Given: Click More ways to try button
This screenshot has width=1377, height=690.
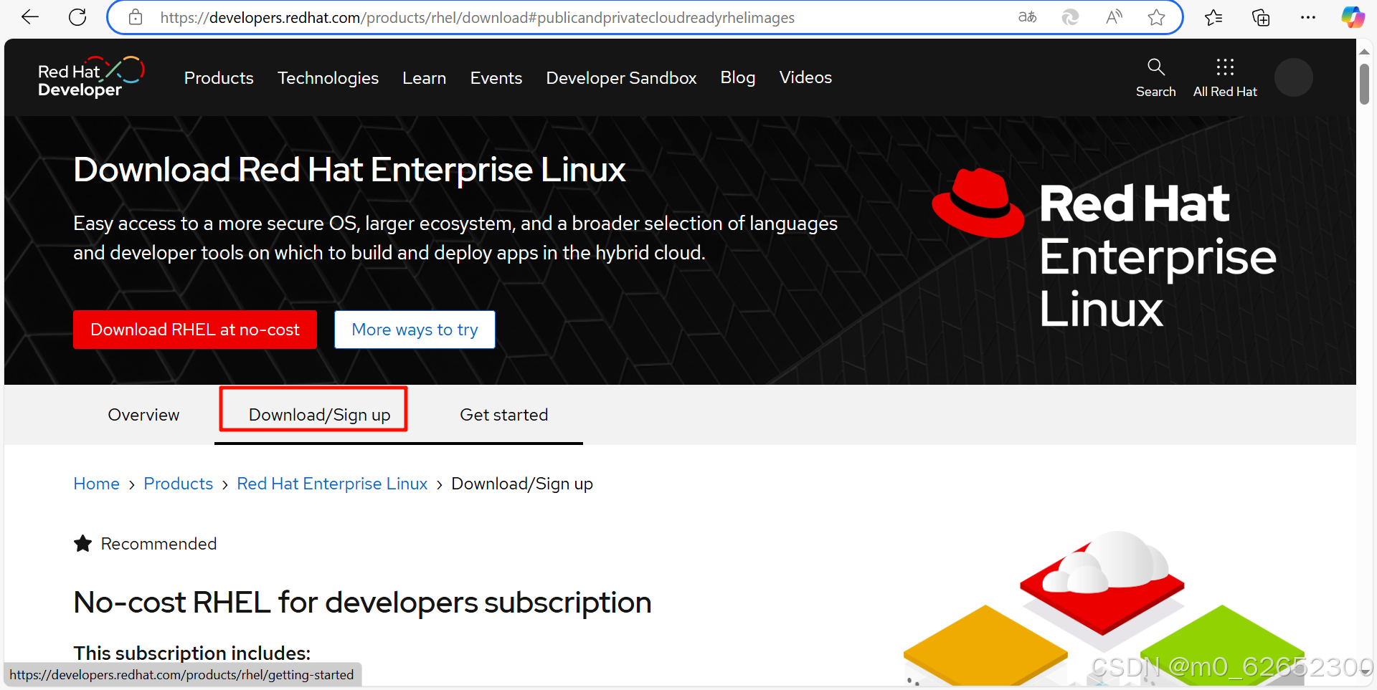Looking at the screenshot, I should point(415,330).
